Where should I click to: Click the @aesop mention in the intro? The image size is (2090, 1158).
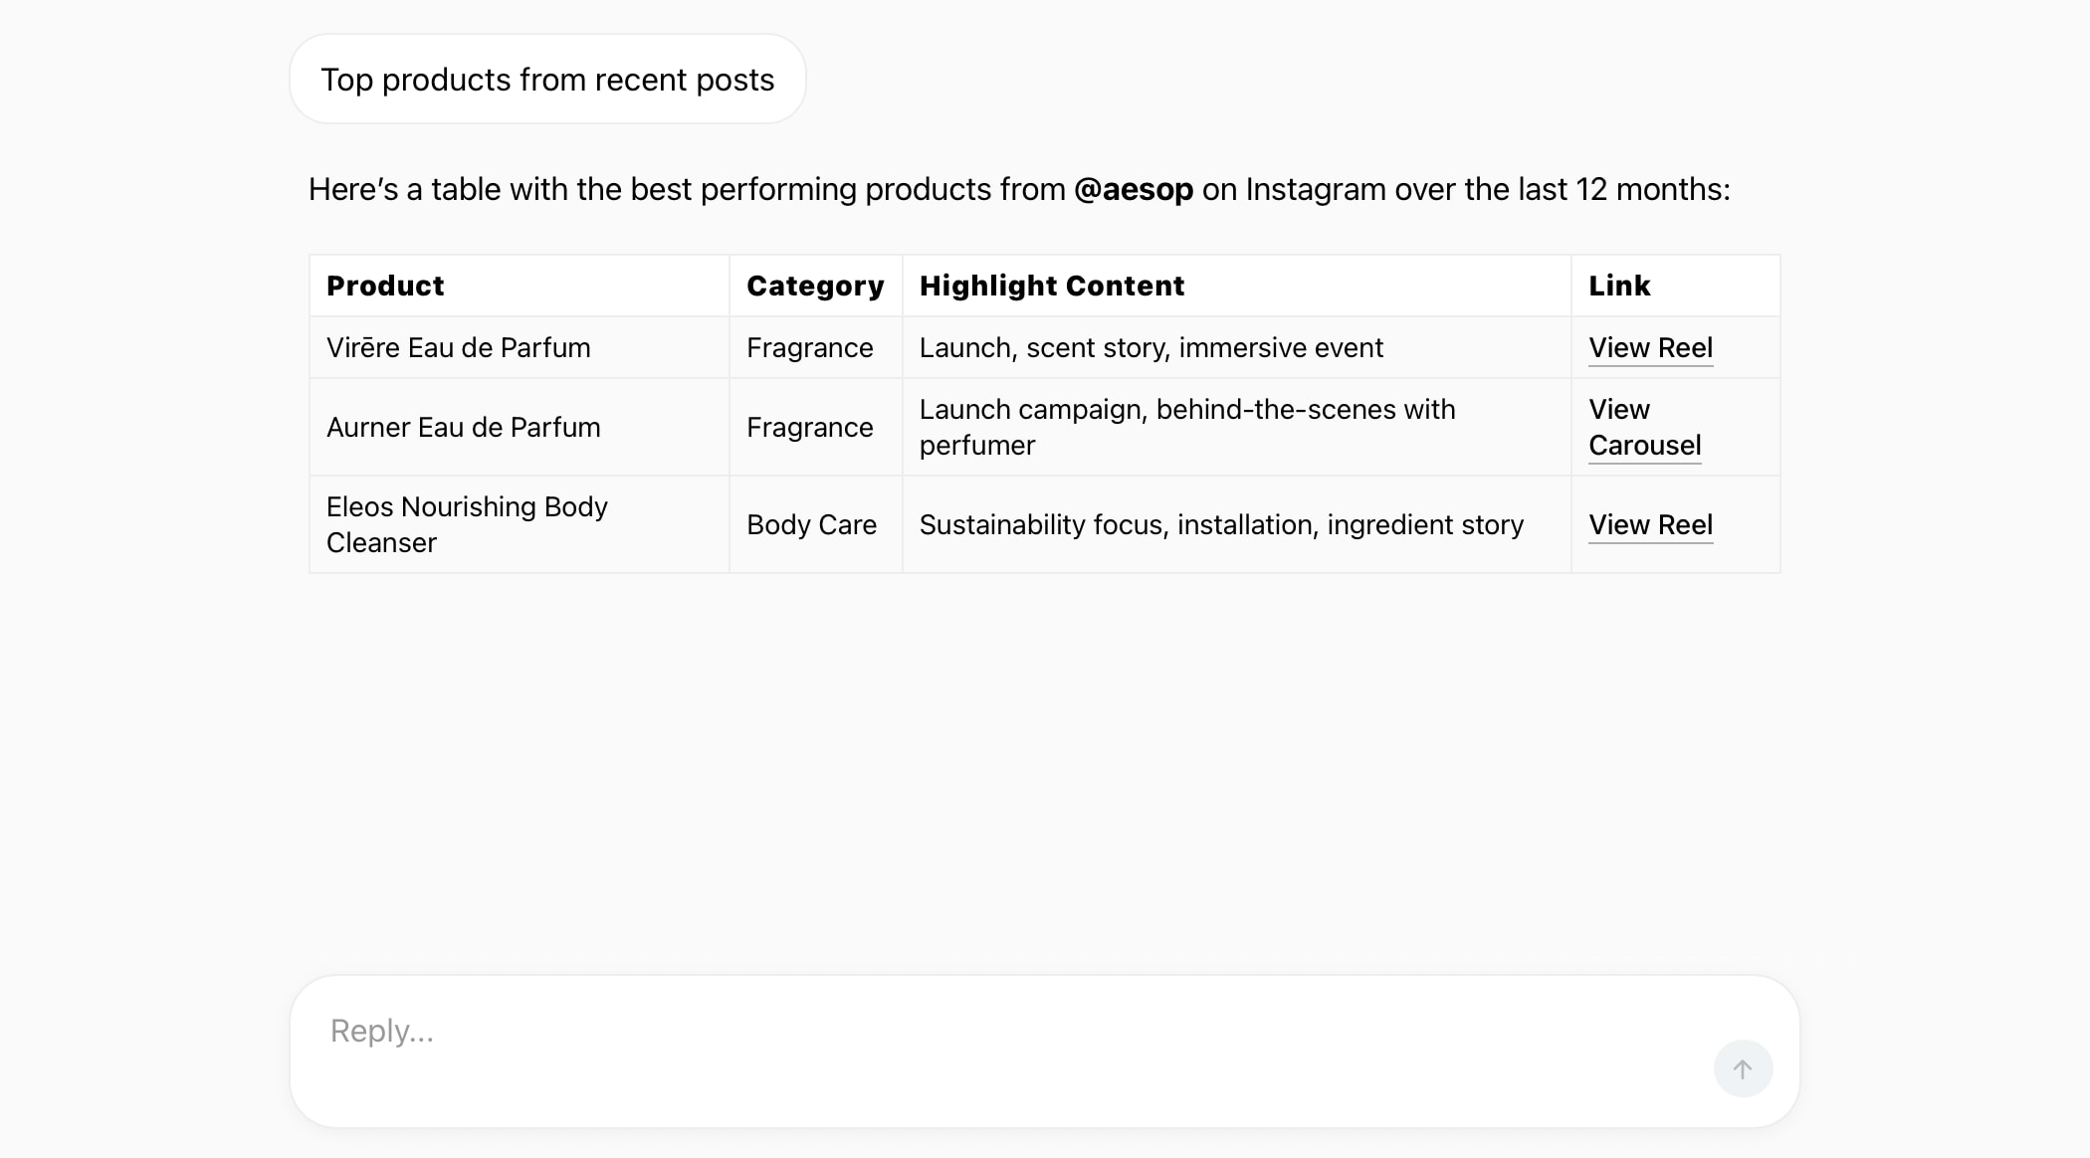(1133, 189)
